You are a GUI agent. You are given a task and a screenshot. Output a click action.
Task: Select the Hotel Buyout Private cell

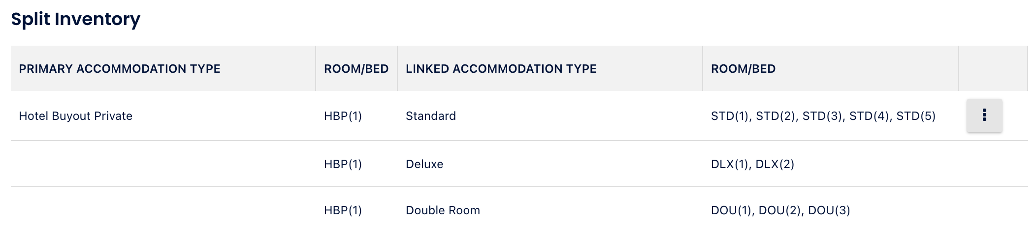[x=75, y=116]
